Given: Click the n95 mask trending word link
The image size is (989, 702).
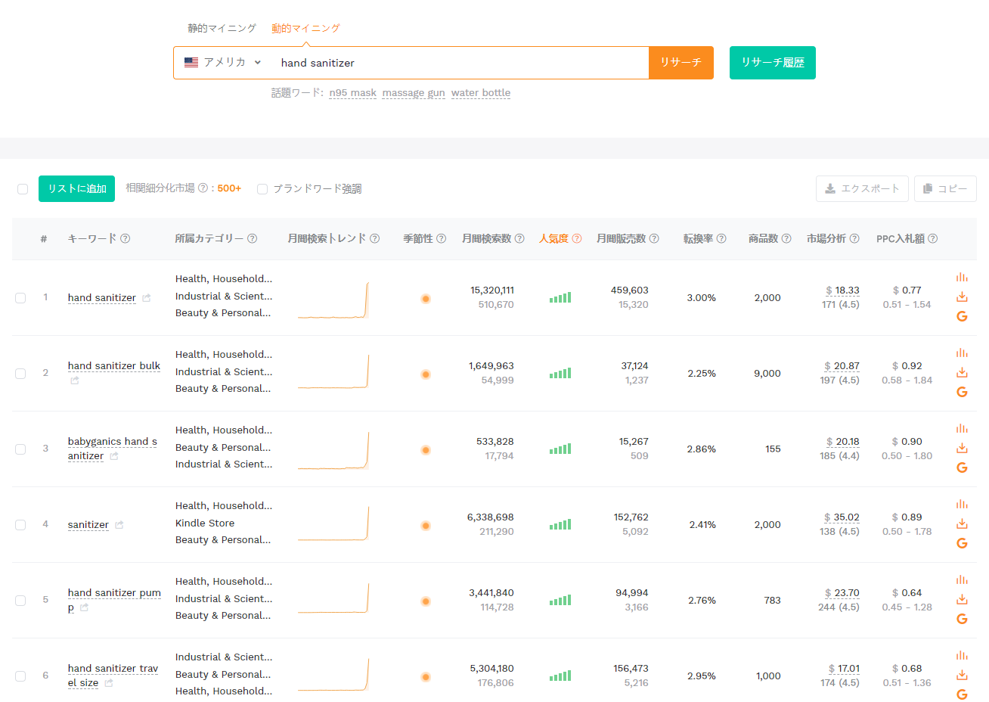Looking at the screenshot, I should [x=352, y=93].
